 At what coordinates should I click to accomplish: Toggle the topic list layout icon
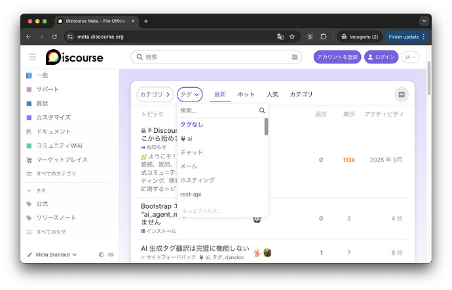click(x=402, y=94)
